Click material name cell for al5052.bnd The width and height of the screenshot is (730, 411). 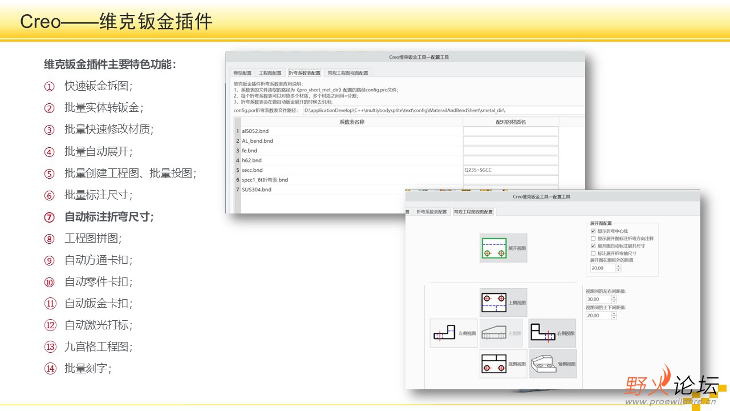(511, 131)
